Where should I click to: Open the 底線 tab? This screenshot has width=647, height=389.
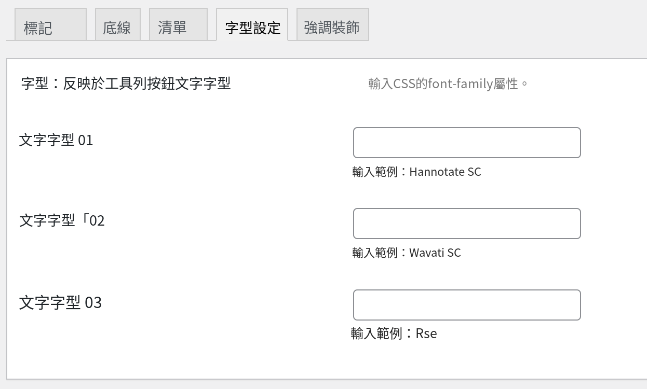117,24
